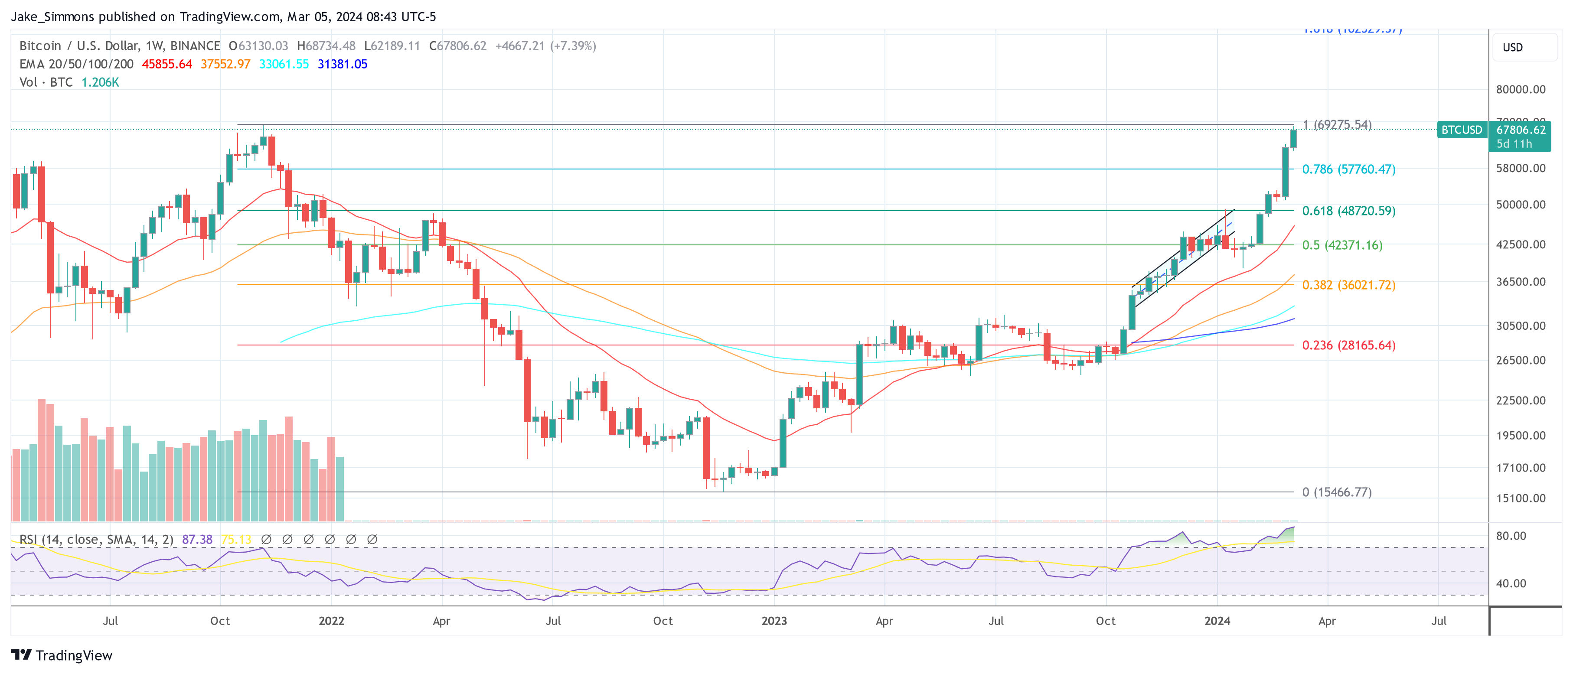Click the 15100.00 price axis label
This screenshot has width=1573, height=674.
1521,498
